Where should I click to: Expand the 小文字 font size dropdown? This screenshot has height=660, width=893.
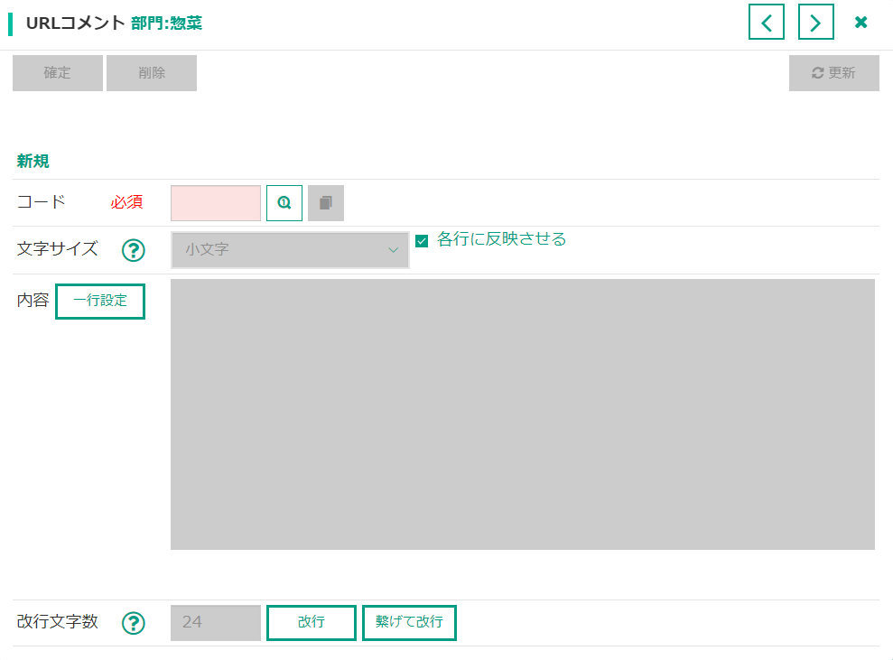click(x=290, y=250)
